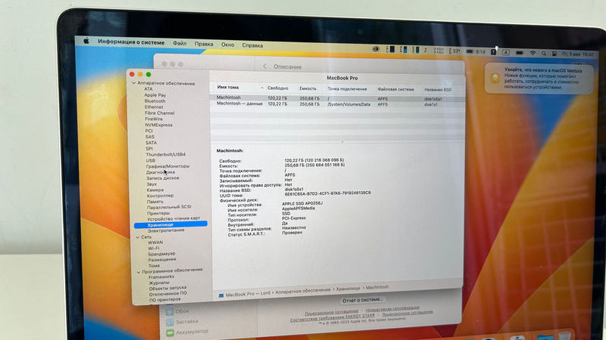This screenshot has height=340, width=606.
Task: Click the Отчет о системе button
Action: click(x=362, y=300)
